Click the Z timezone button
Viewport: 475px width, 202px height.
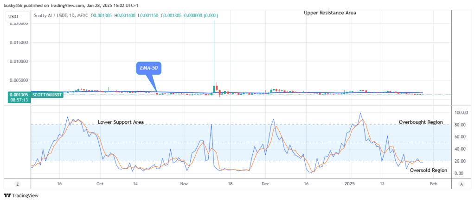coord(18,184)
